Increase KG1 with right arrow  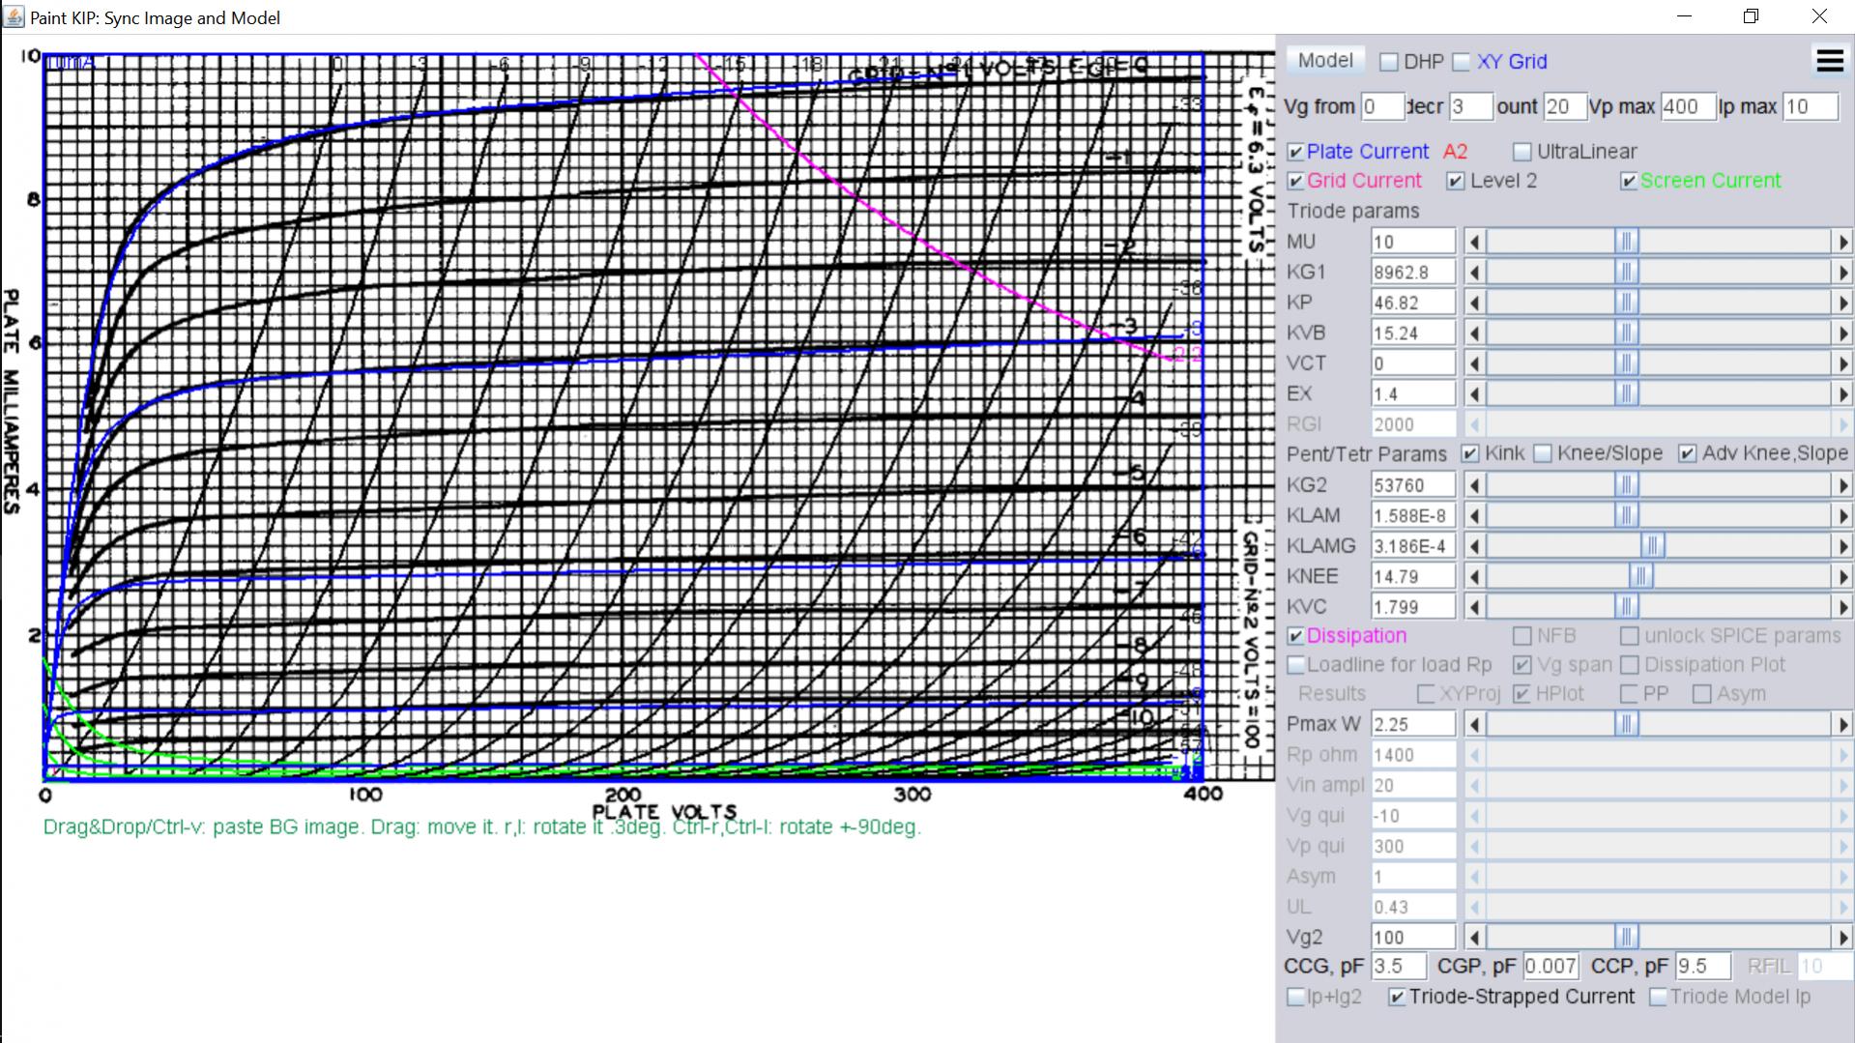click(x=1842, y=273)
